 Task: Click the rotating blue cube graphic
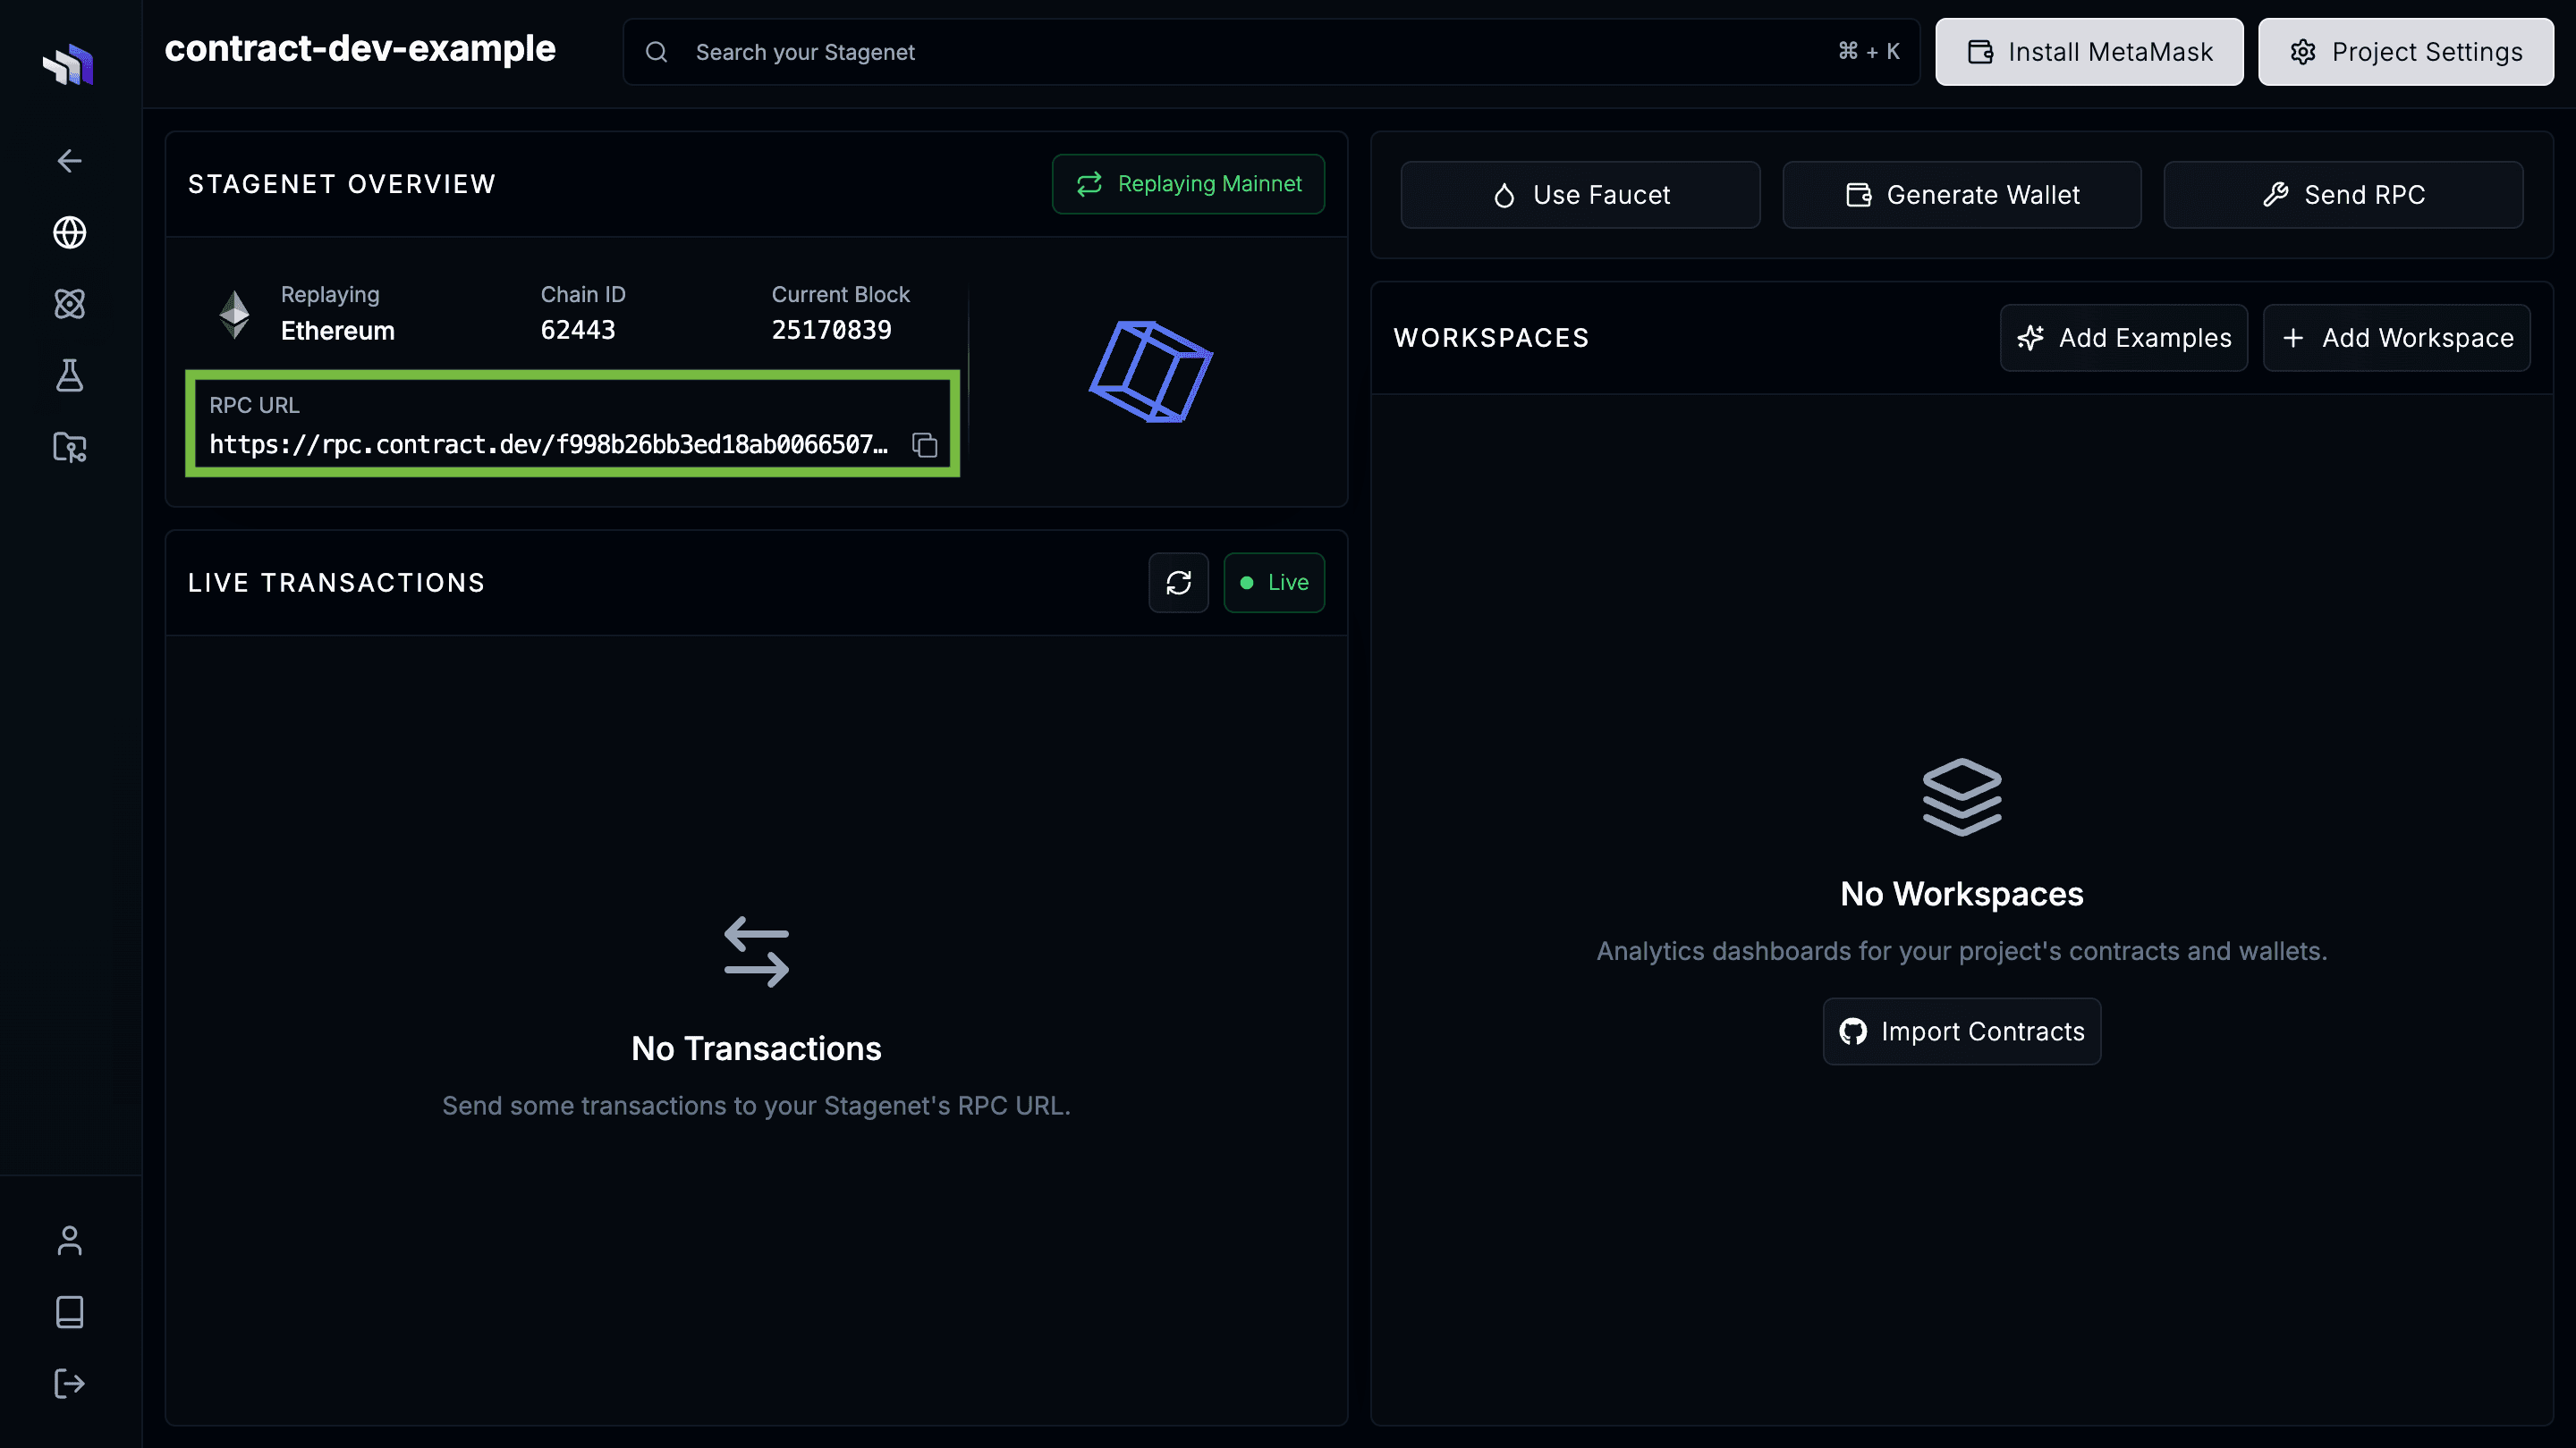(x=1150, y=372)
